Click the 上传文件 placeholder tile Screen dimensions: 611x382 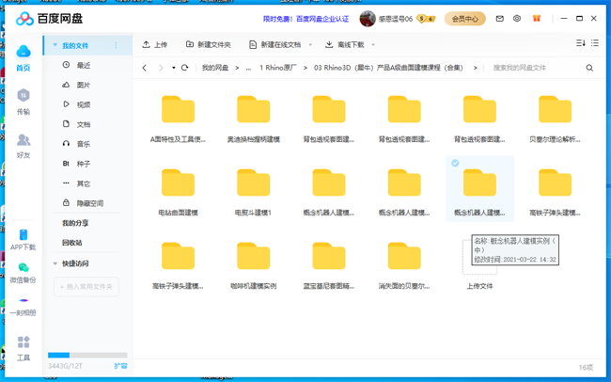[479, 263]
